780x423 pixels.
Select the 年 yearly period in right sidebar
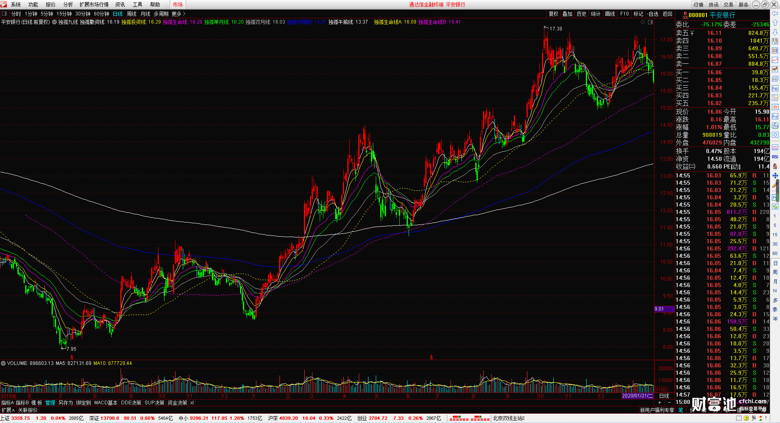[775, 319]
